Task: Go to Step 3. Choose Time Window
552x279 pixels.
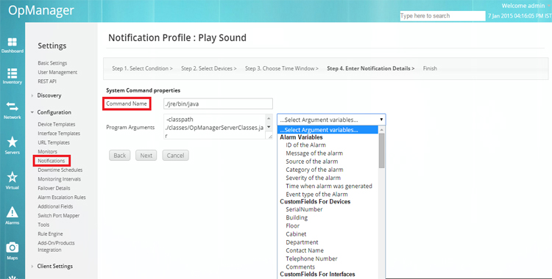Action: (x=282, y=68)
